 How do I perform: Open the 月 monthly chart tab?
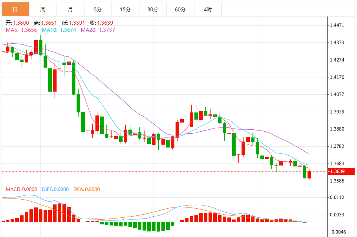pos(71,9)
